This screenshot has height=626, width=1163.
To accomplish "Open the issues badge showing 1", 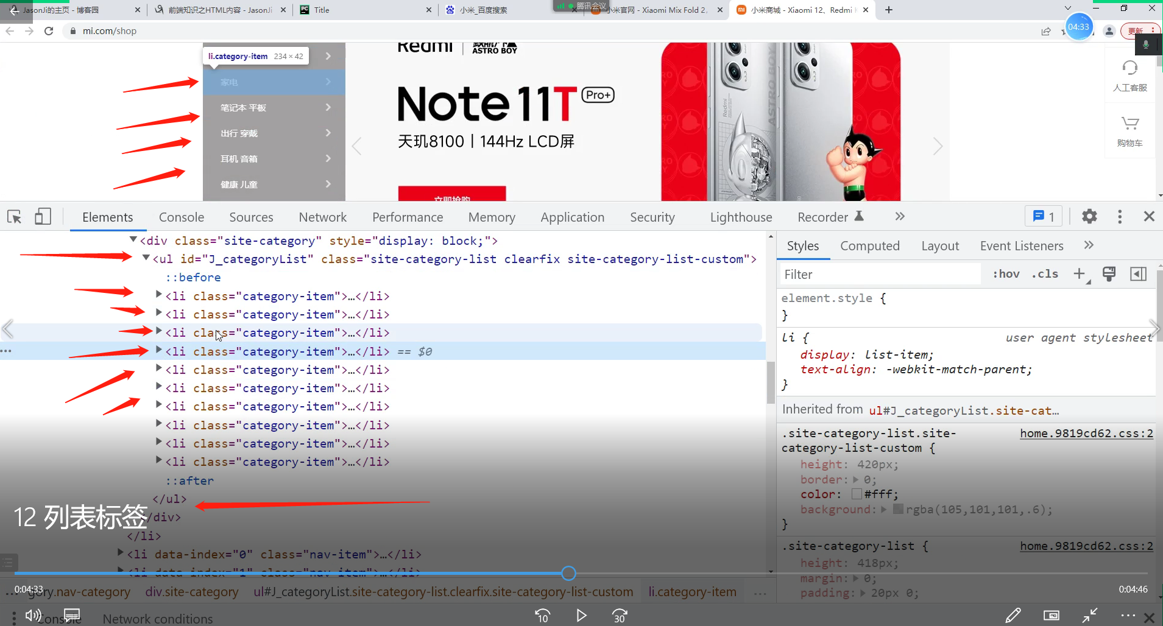I will 1044,216.
